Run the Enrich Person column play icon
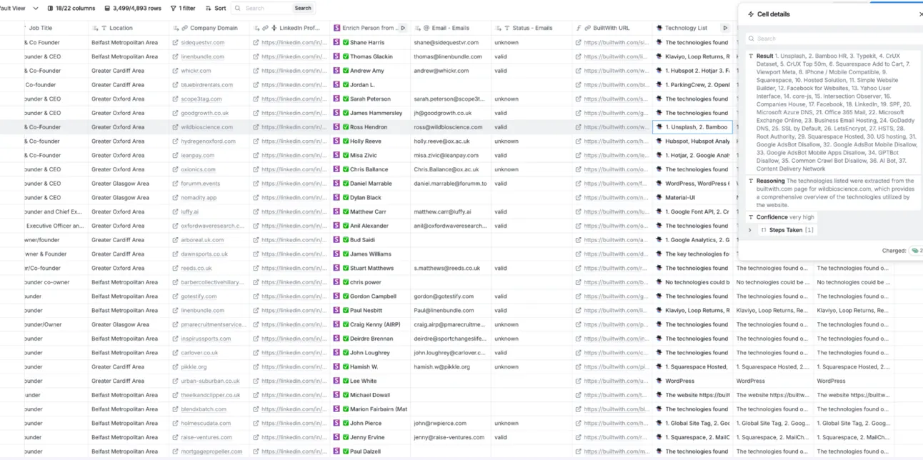The width and height of the screenshot is (923, 460). 403,28
